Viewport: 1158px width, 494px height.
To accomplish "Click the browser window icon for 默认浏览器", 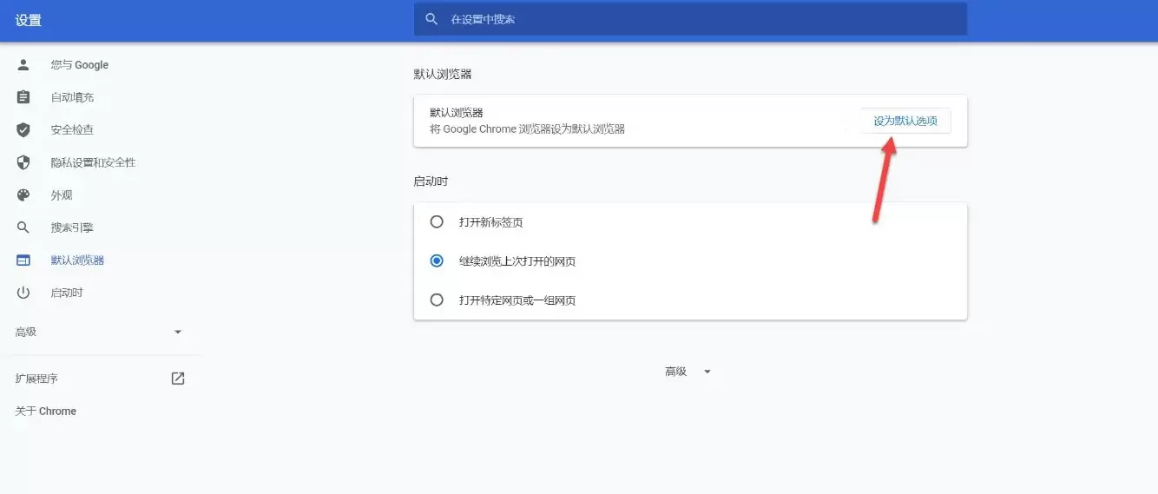I will pos(23,260).
